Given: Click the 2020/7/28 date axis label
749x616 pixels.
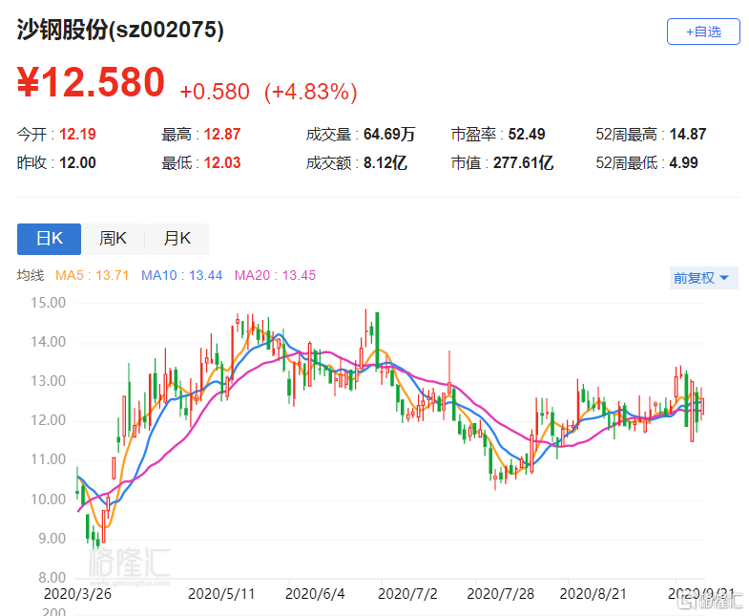Looking at the screenshot, I should (501, 594).
